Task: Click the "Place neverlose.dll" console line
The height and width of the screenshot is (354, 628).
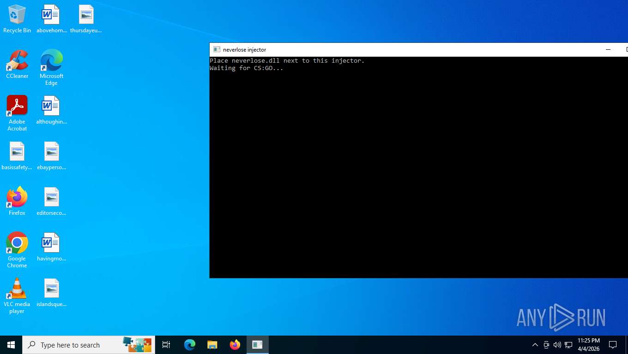Action: pyautogui.click(x=287, y=60)
